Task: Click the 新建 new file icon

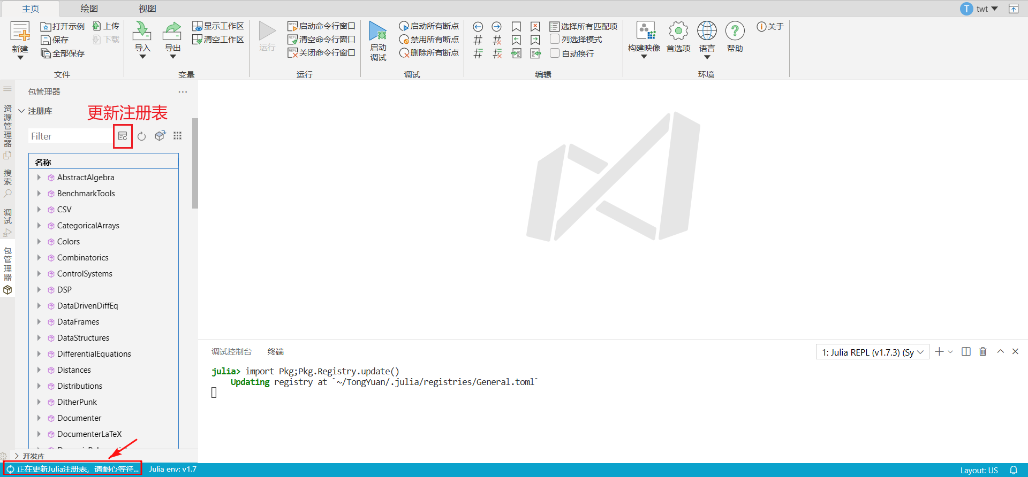Action: 20,32
